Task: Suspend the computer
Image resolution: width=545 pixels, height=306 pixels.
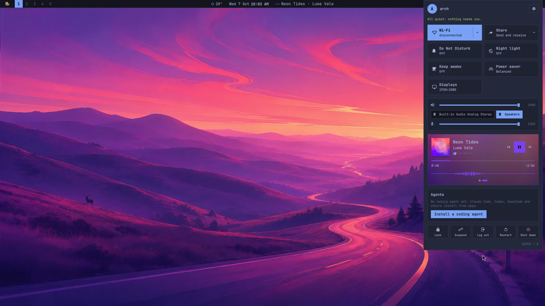Action: (x=460, y=232)
